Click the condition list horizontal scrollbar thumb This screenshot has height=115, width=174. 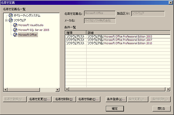pyautogui.click(x=117, y=89)
